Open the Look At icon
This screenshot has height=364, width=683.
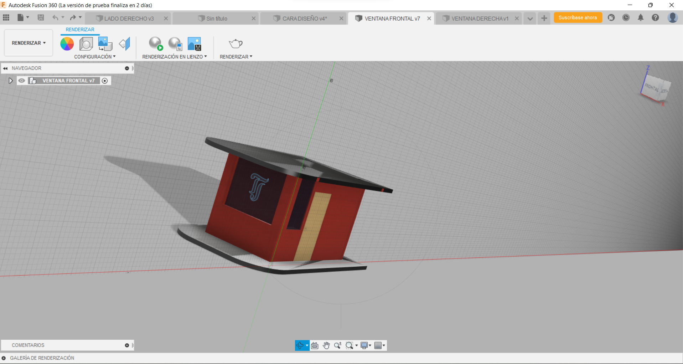tap(124, 43)
